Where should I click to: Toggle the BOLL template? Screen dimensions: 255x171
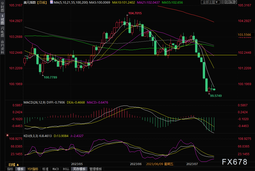(x=66, y=169)
